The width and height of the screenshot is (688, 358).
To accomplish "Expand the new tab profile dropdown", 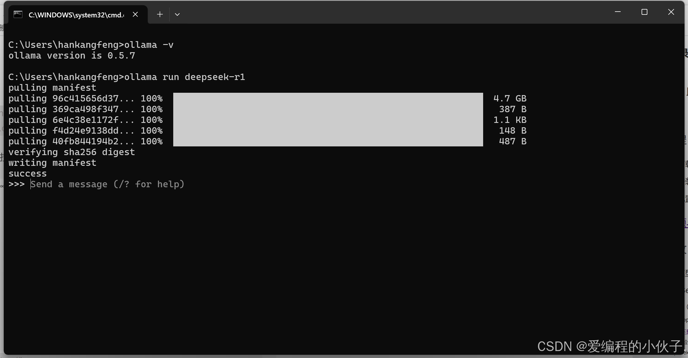I will point(177,14).
